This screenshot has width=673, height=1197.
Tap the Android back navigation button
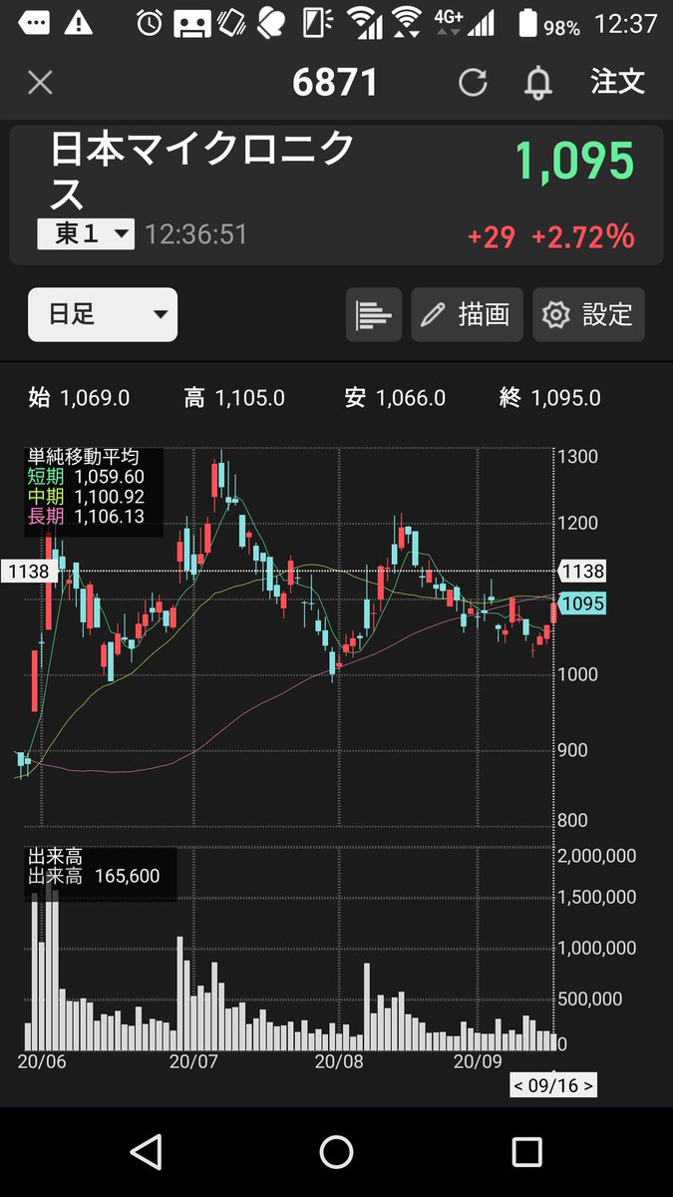click(x=147, y=1152)
